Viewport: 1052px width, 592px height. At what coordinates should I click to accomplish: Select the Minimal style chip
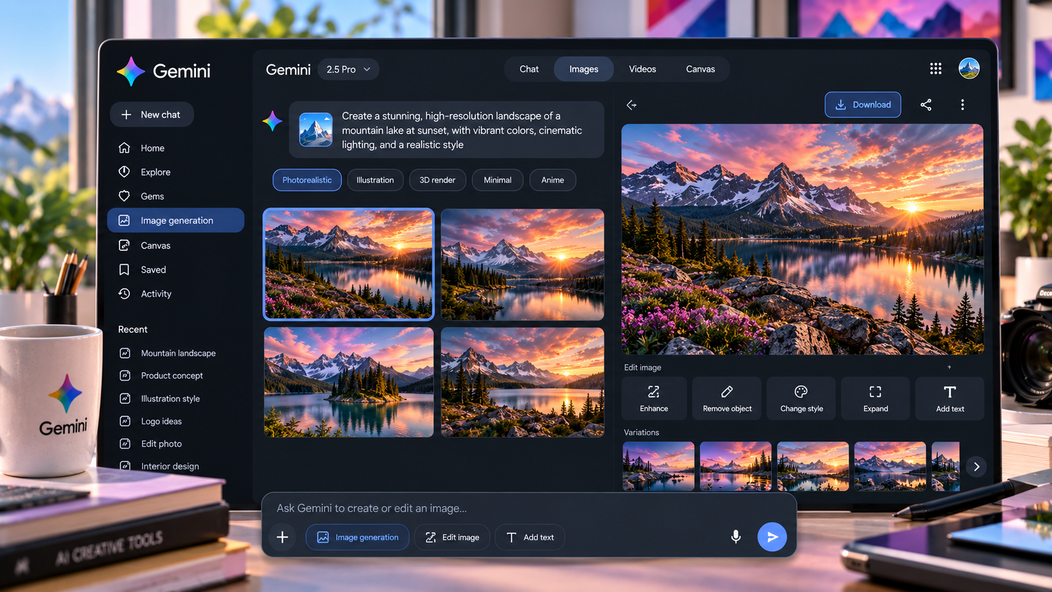point(497,180)
